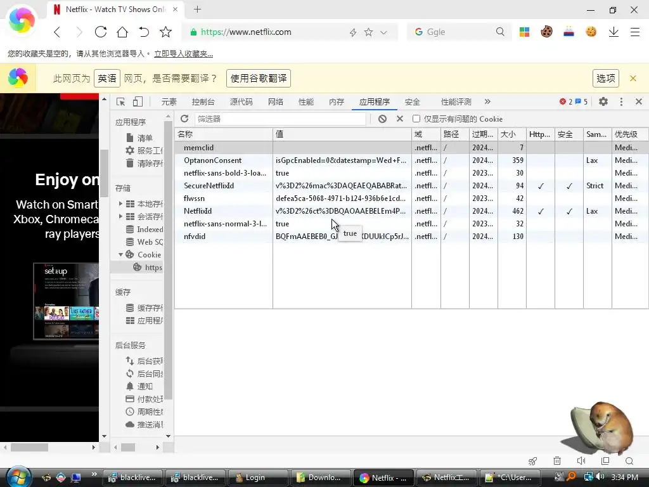Click the 英语 language button
Screen dimensions: 649x487
(x=107, y=78)
